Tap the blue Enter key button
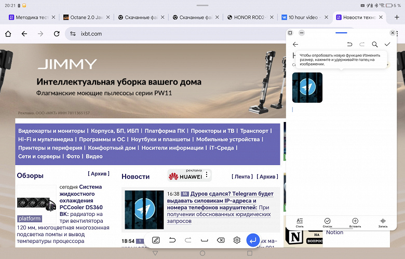The height and width of the screenshot is (259, 405). 253,240
